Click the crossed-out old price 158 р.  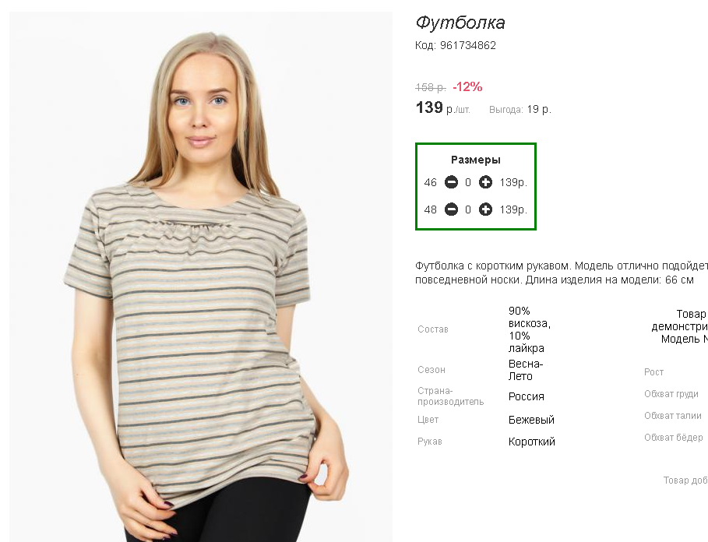[x=430, y=87]
